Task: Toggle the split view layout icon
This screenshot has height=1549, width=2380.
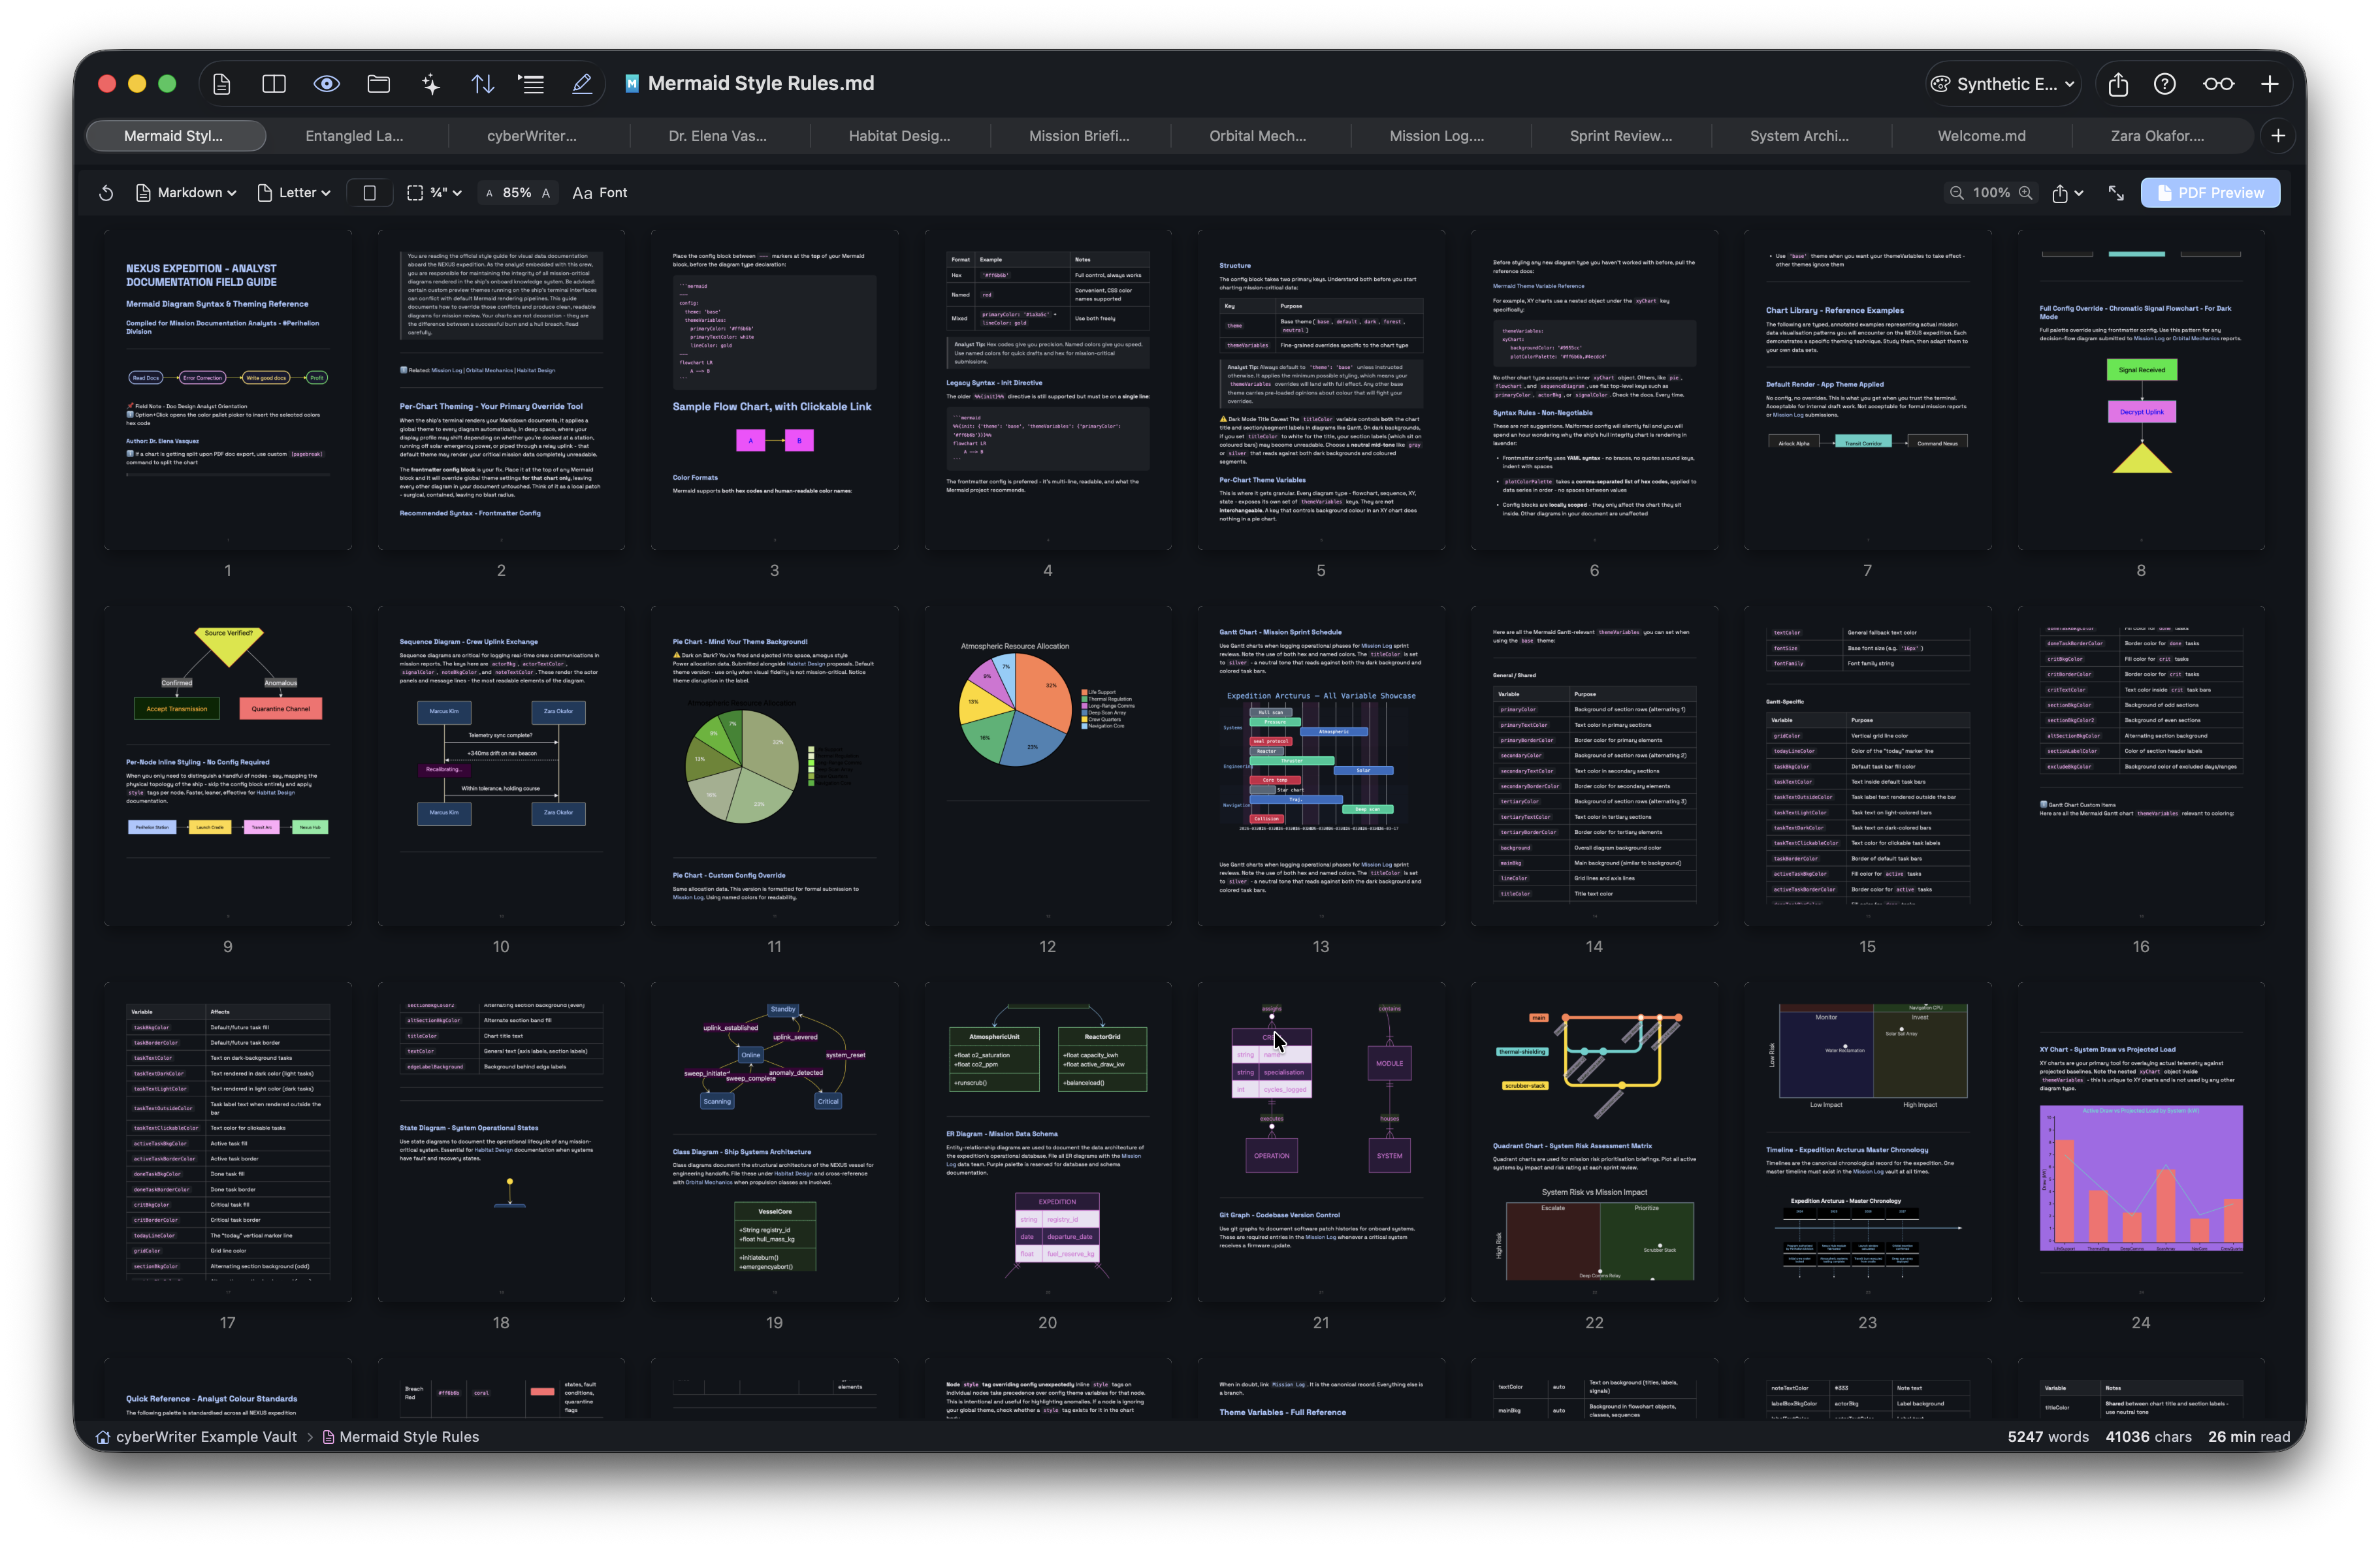Action: [x=273, y=84]
